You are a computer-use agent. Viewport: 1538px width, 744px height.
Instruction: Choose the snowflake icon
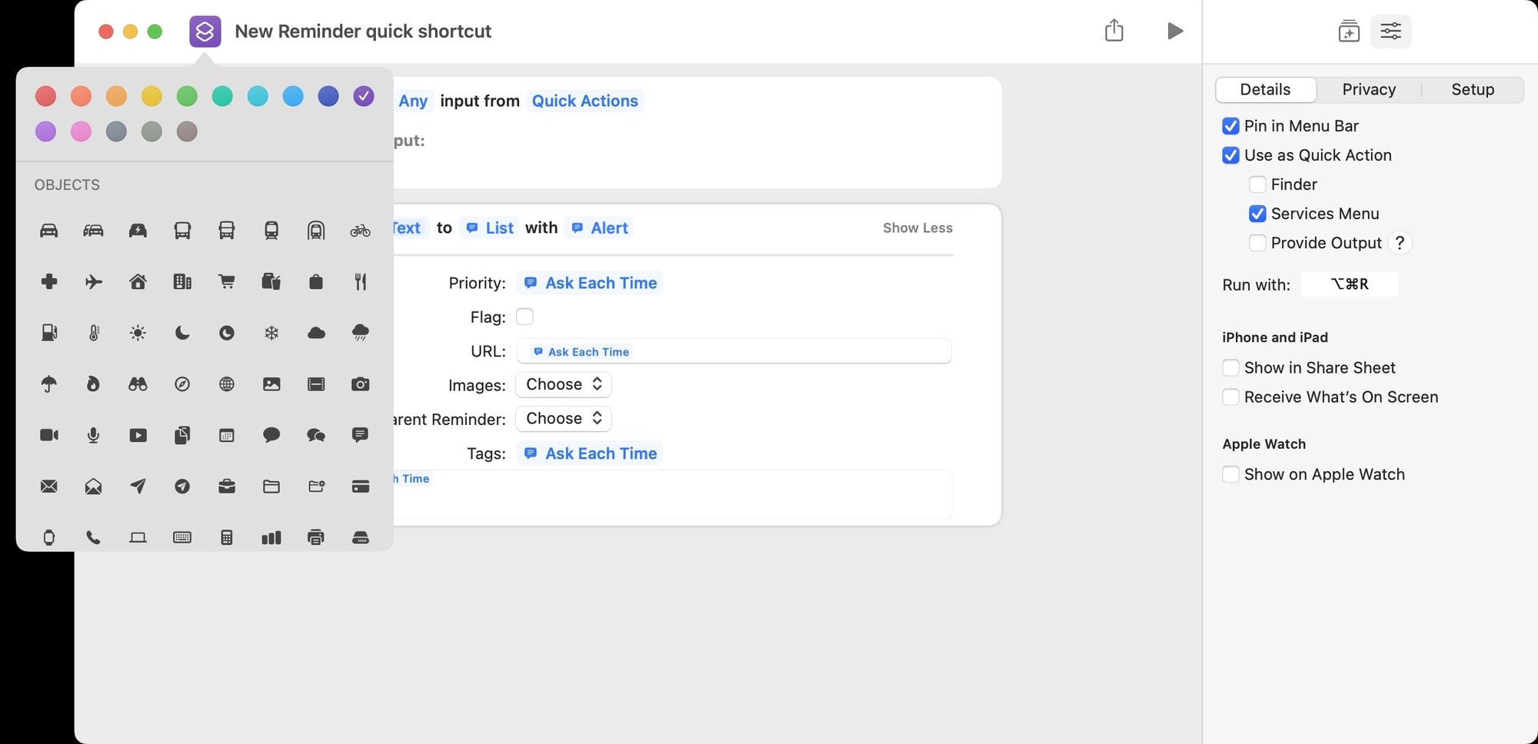pos(271,333)
